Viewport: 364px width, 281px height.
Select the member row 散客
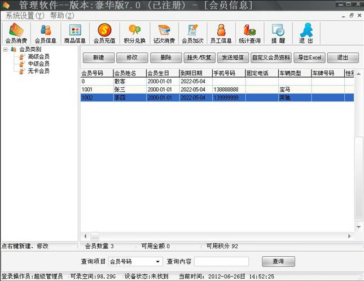click(217, 81)
